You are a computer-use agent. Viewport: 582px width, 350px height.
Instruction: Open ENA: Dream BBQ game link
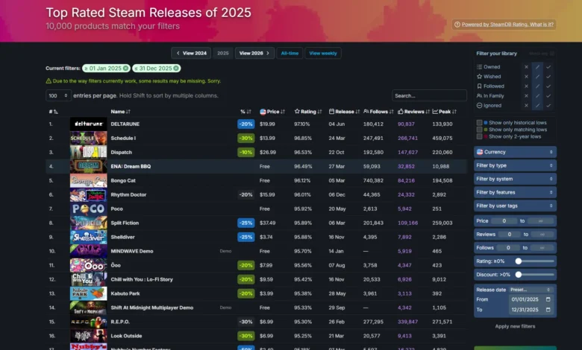131,166
